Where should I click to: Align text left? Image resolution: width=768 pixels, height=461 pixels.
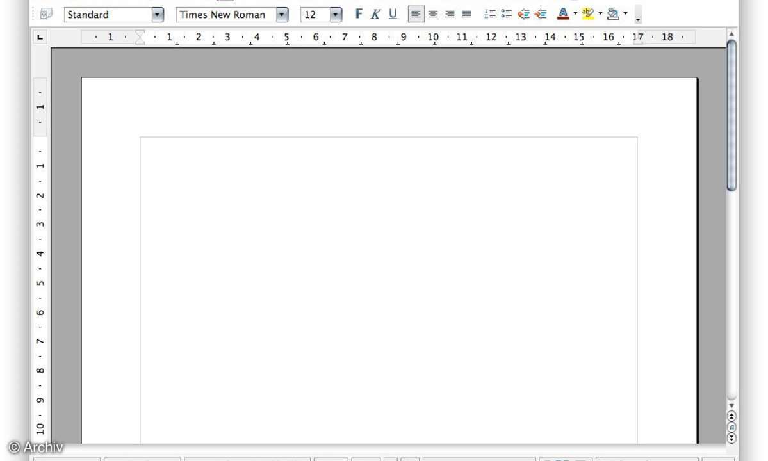(416, 14)
